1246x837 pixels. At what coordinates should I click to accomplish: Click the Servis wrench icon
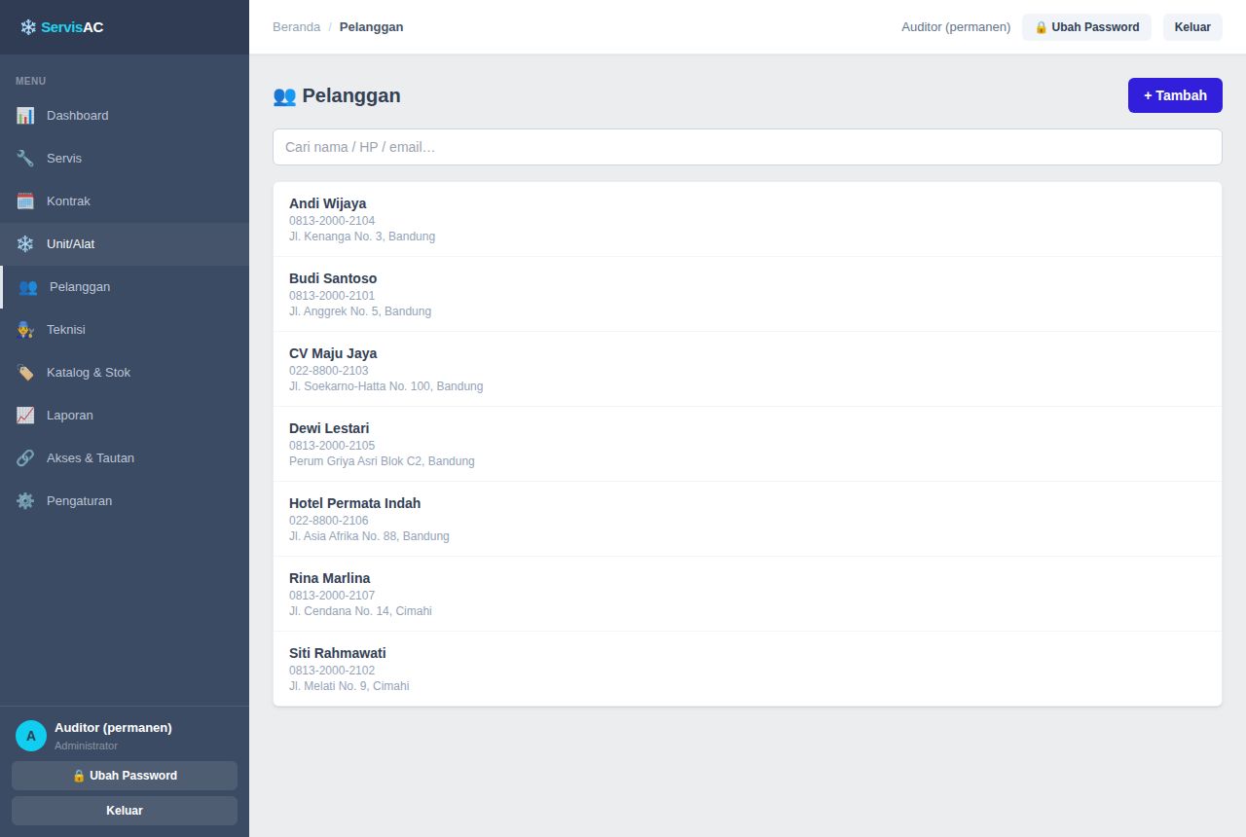point(25,159)
